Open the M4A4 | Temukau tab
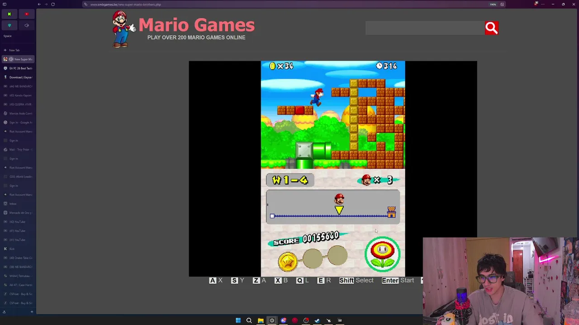The height and width of the screenshot is (325, 579). click(17, 276)
